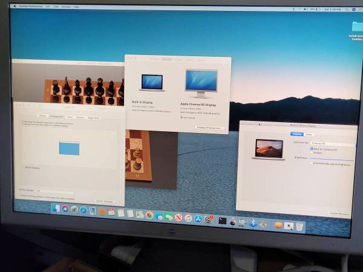Select Arrangement tab in left Displays window

click(57, 116)
